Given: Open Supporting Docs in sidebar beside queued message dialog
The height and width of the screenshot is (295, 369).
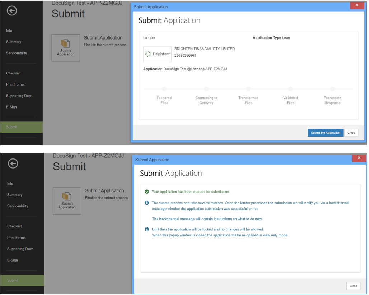Looking at the screenshot, I should (x=20, y=249).
